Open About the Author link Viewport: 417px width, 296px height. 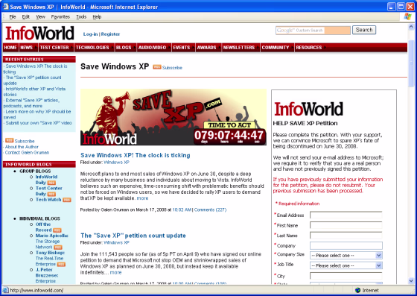(22, 147)
